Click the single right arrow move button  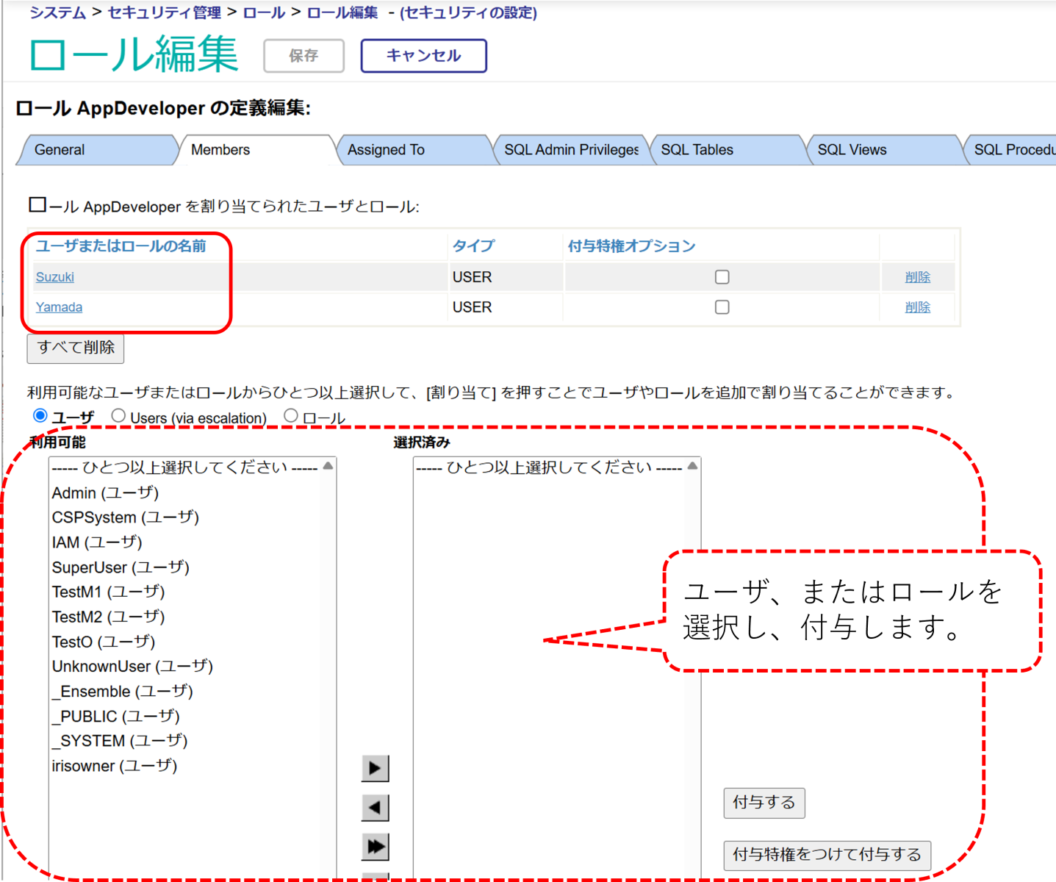[x=375, y=768]
